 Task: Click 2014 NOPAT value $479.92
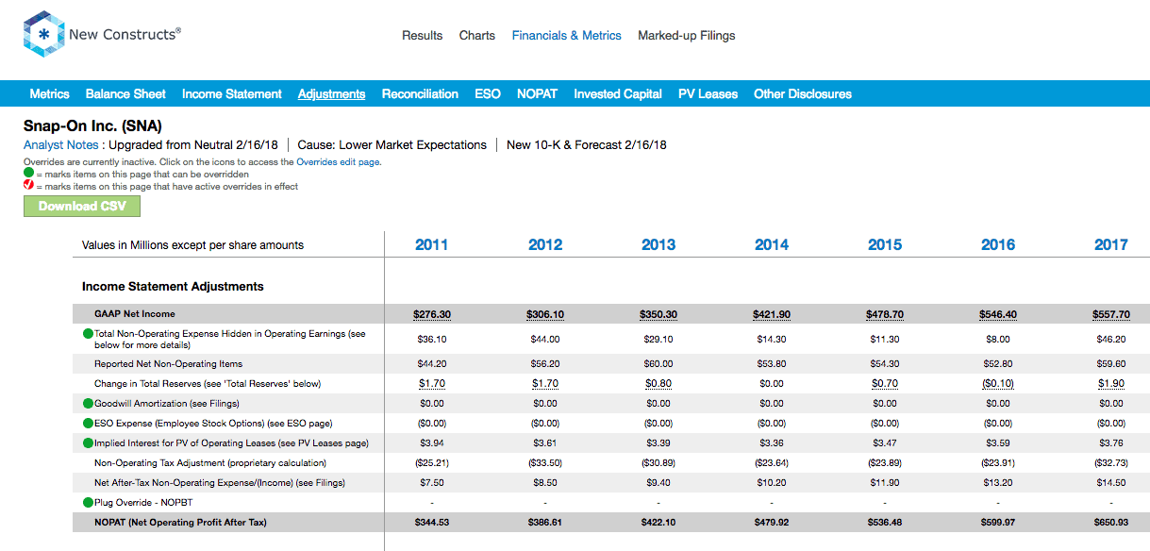tap(772, 523)
